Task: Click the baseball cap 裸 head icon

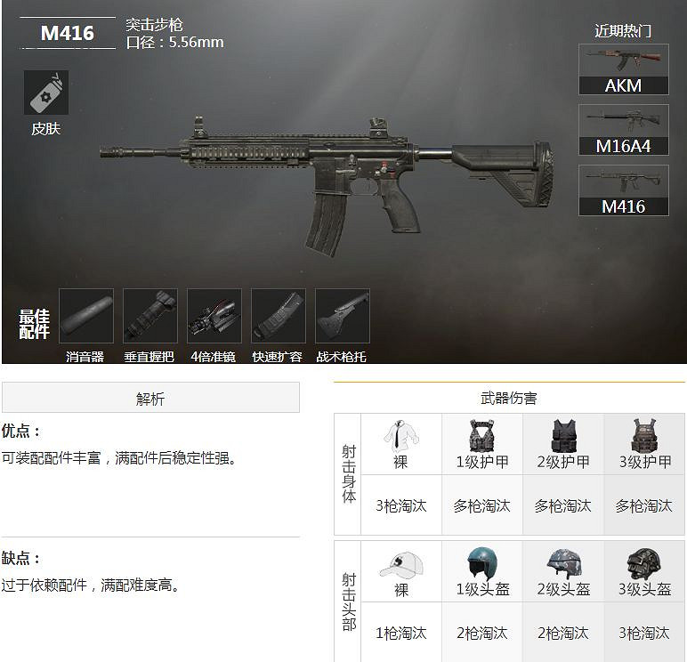Action: pos(401,565)
